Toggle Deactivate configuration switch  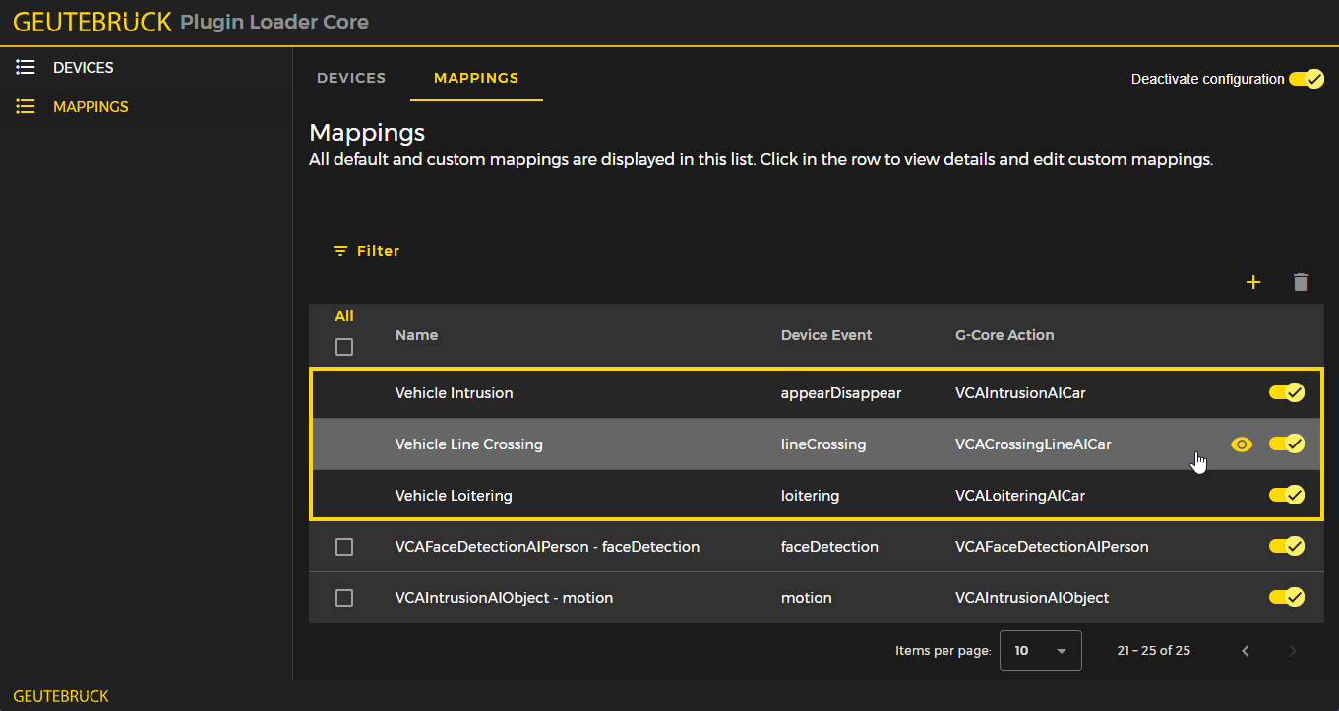pos(1307,78)
